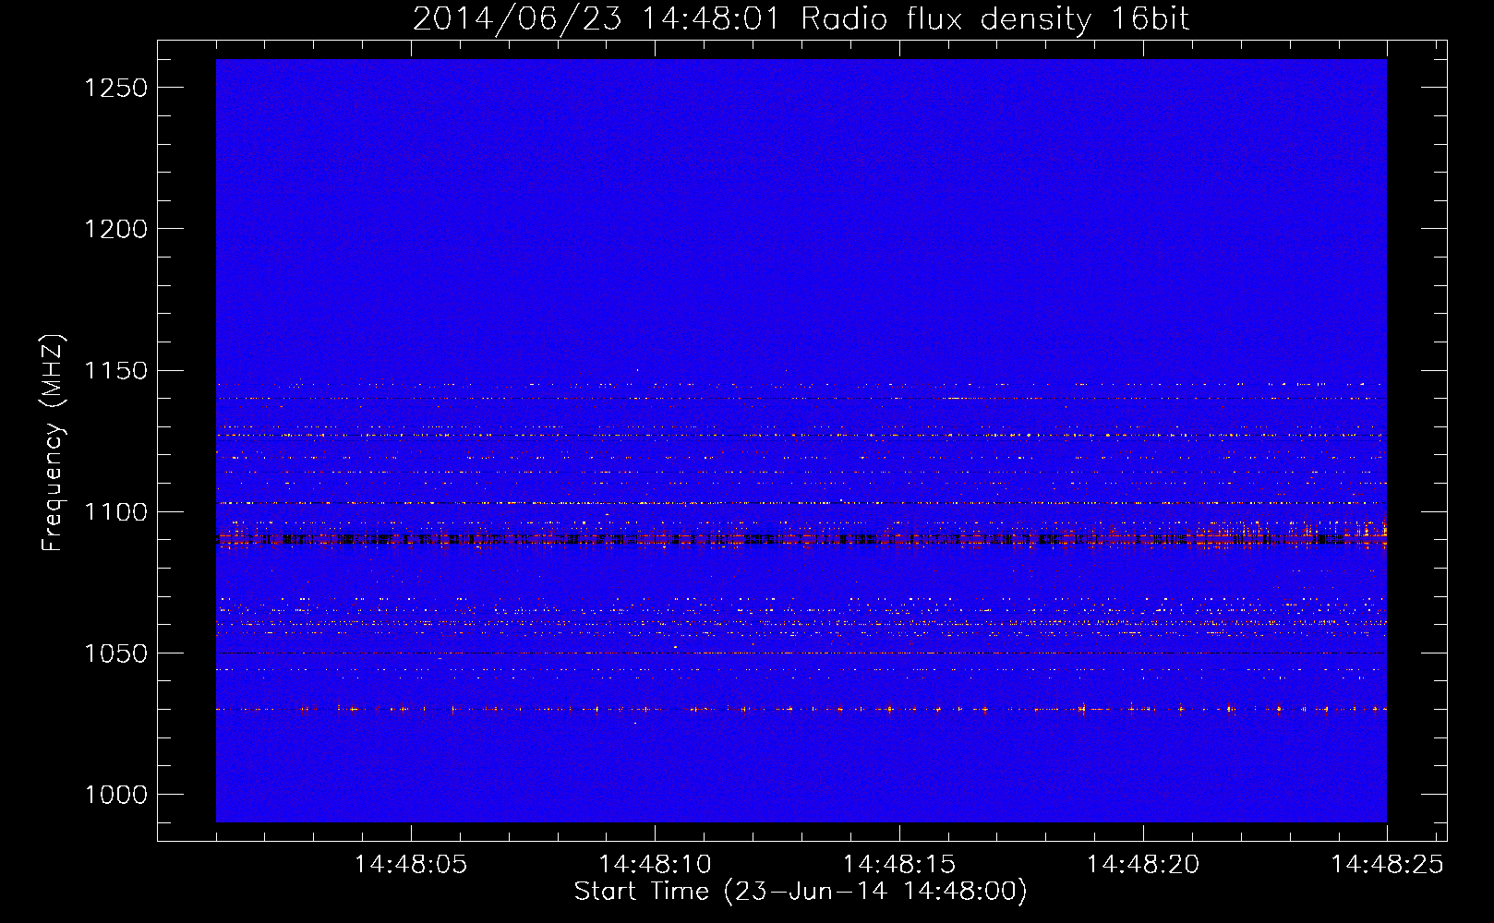This screenshot has height=923, width=1494.
Task: Click the 14:48:25 time tick label
Action: (x=1386, y=865)
